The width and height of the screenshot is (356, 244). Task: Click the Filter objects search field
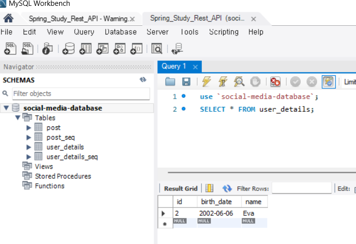pos(81,93)
